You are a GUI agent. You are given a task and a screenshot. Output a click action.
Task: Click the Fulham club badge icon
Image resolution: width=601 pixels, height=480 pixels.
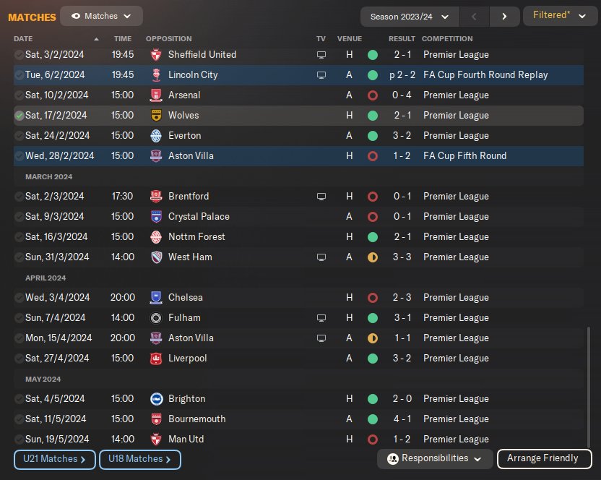coord(155,317)
